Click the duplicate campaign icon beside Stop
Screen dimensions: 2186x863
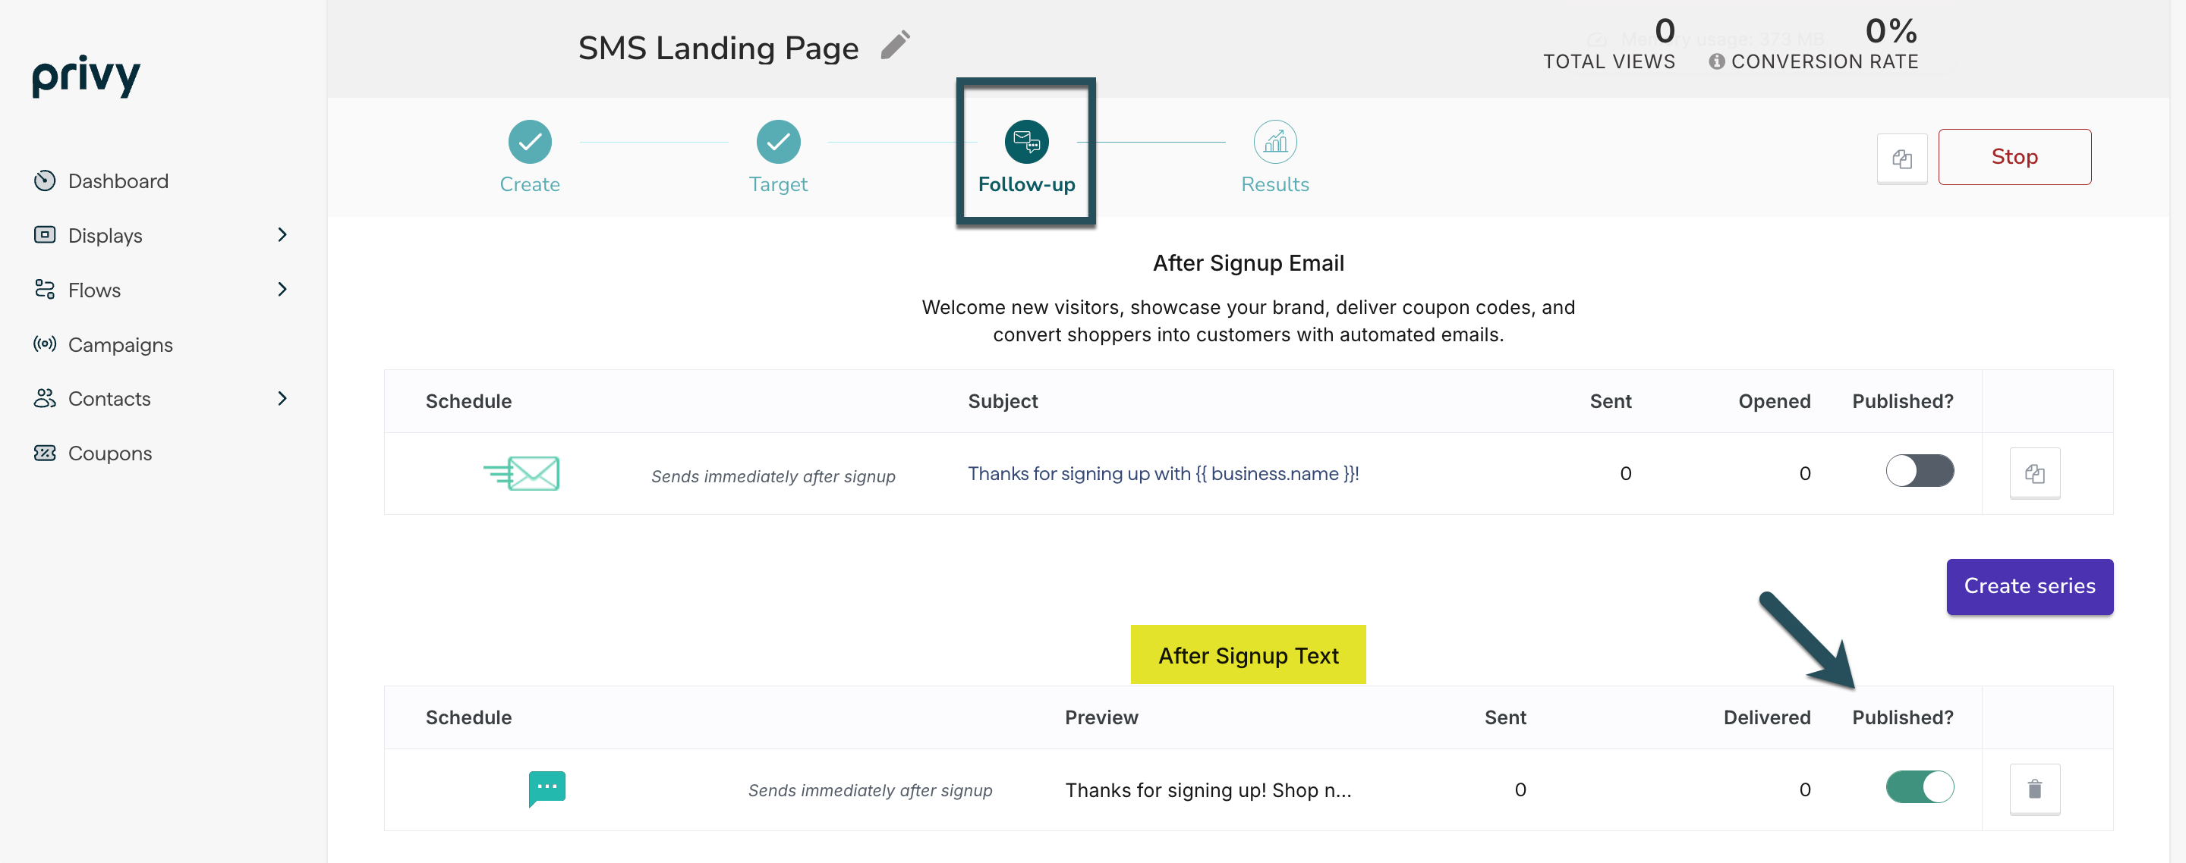[x=1901, y=158]
